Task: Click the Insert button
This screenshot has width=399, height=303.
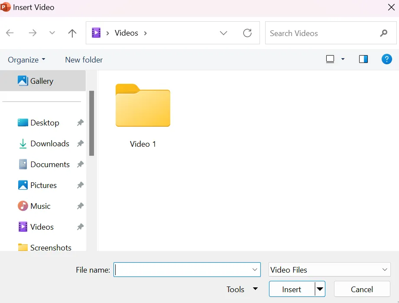Action: [292, 289]
